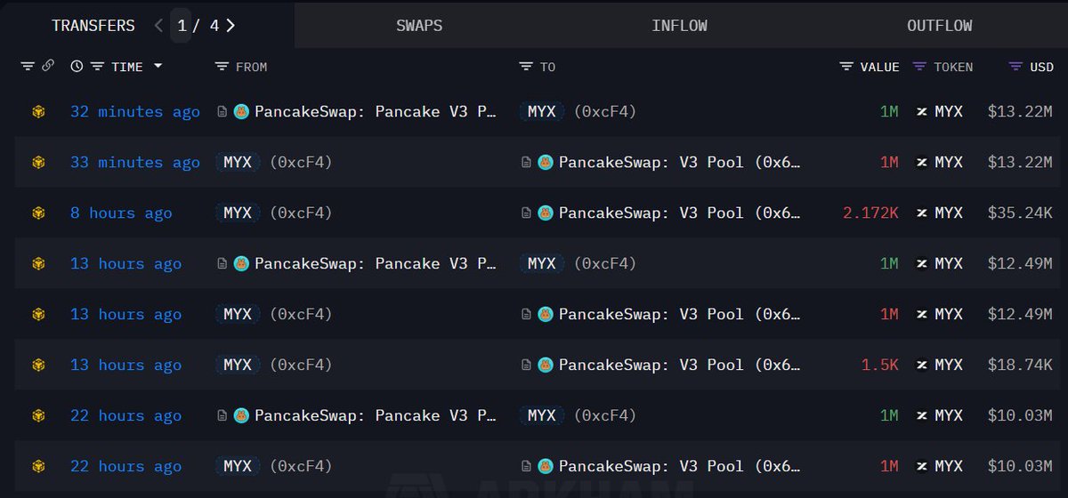Filter by the TOKEN column
The width and height of the screenshot is (1068, 498).
tap(919, 67)
